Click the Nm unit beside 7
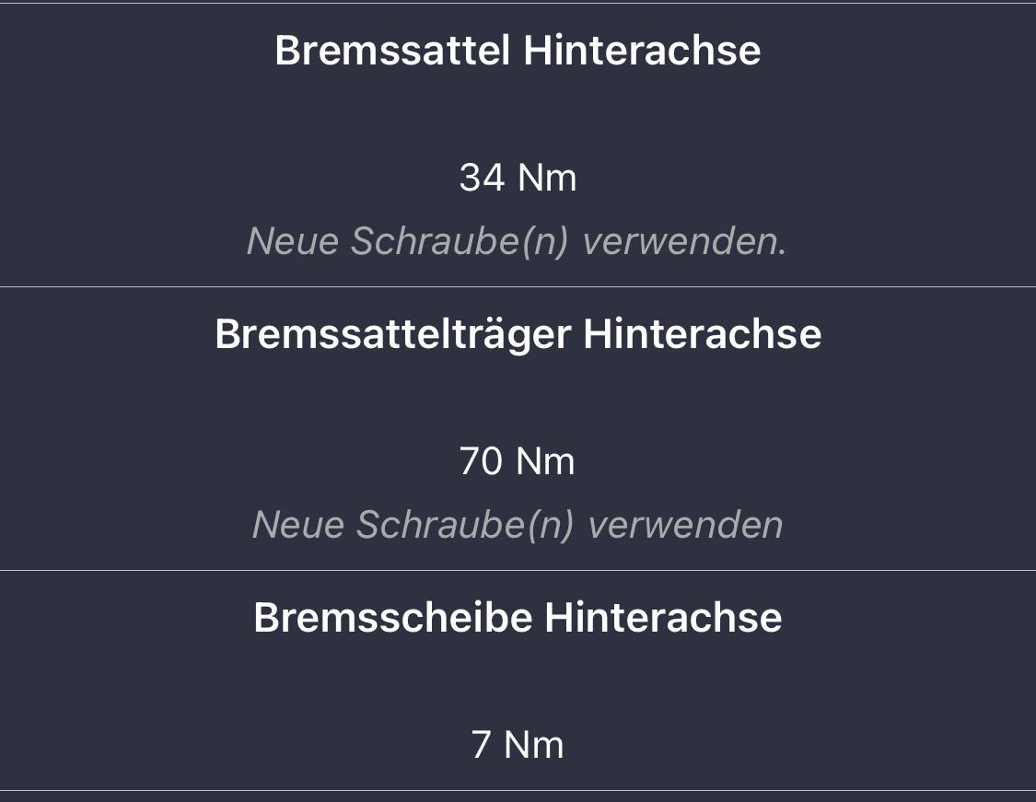This screenshot has width=1036, height=802. (534, 745)
